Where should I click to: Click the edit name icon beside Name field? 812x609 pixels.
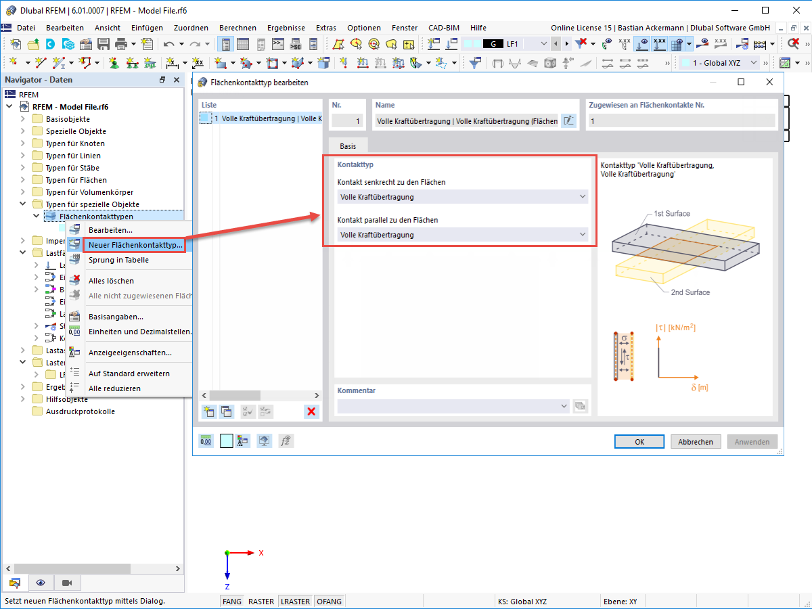click(x=569, y=121)
